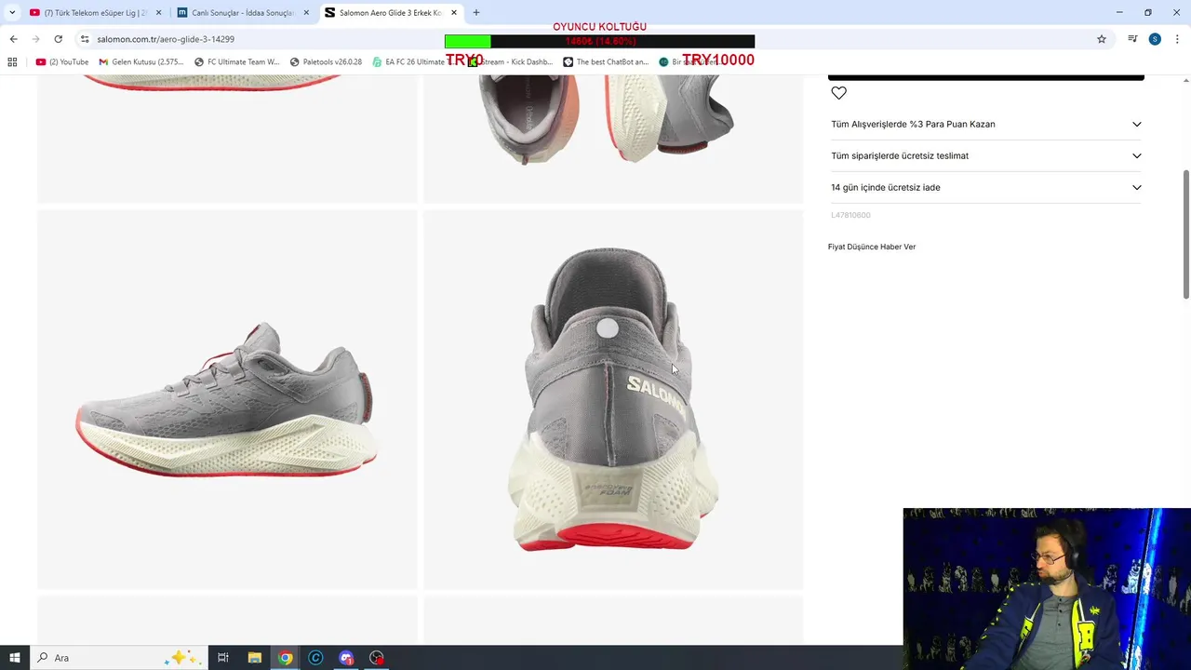
Task: Open Gelen Kutusu Gmail bookmark
Action: [x=141, y=62]
